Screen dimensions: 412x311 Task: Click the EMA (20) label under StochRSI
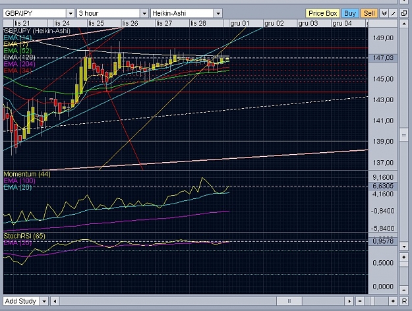point(18,242)
